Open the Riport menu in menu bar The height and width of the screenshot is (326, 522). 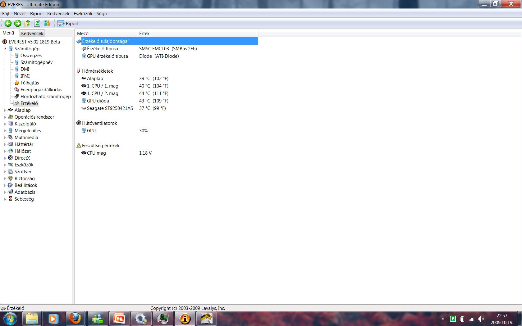point(36,14)
